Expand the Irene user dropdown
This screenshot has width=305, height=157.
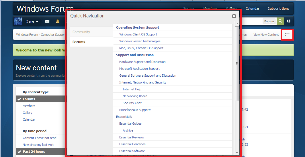(32, 21)
